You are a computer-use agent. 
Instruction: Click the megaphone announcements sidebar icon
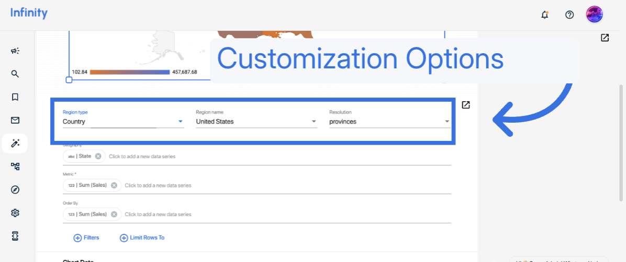15,51
